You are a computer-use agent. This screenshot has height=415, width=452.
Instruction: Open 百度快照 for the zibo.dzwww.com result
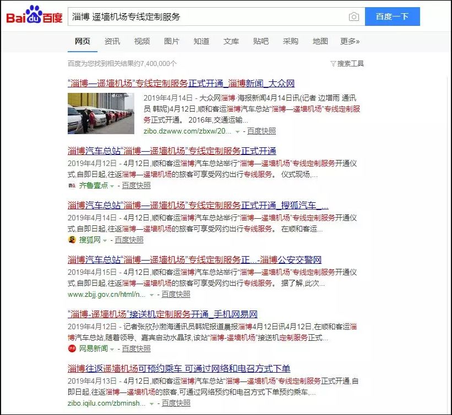tap(262, 131)
